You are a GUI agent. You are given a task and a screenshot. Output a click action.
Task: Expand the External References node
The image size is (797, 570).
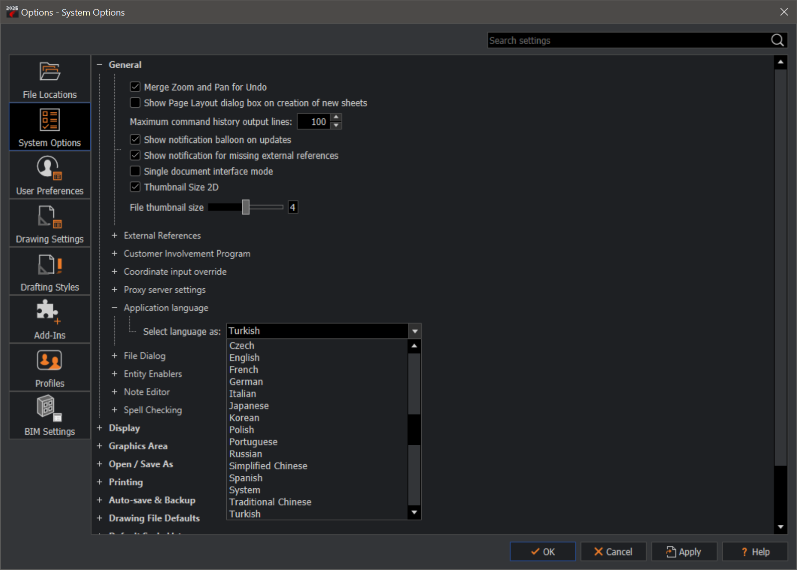[x=114, y=235]
